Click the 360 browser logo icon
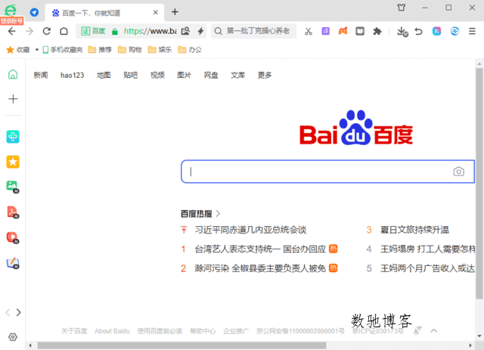The width and height of the screenshot is (484, 350). point(11,11)
